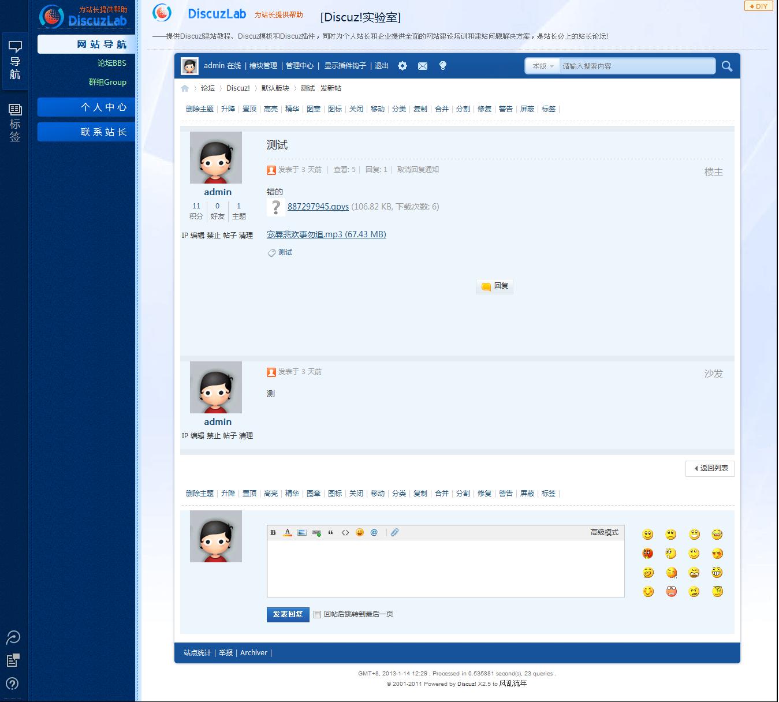The height and width of the screenshot is (702, 779).
Task: Insert code block using the <> icon
Action: (345, 532)
